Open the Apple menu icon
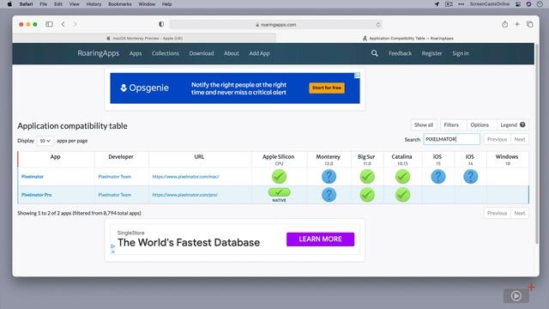The width and height of the screenshot is (549, 309). point(9,4)
